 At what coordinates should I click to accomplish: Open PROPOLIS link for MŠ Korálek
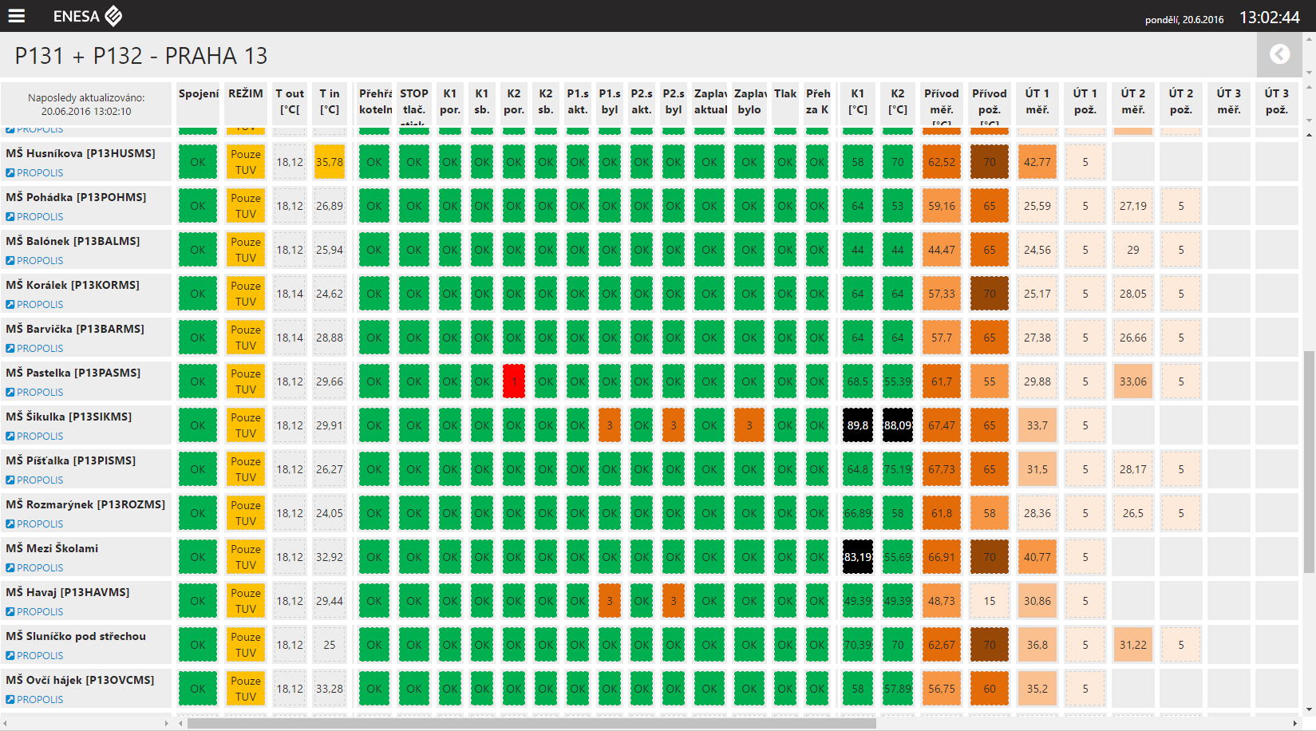pos(40,304)
